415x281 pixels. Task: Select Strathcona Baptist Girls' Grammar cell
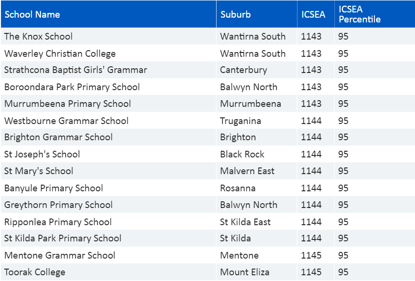[x=108, y=70]
